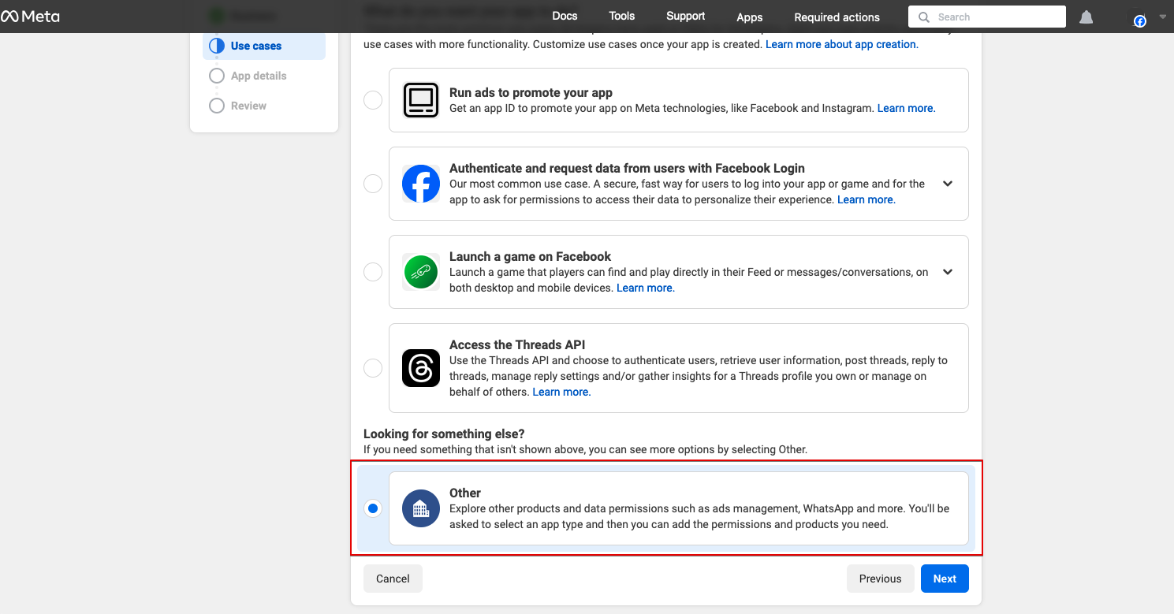
Task: Expand the Facebook Login use case chevron
Action: click(948, 184)
